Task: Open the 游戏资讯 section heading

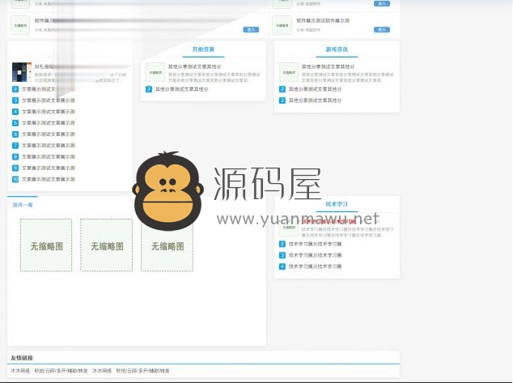Action: tap(337, 49)
